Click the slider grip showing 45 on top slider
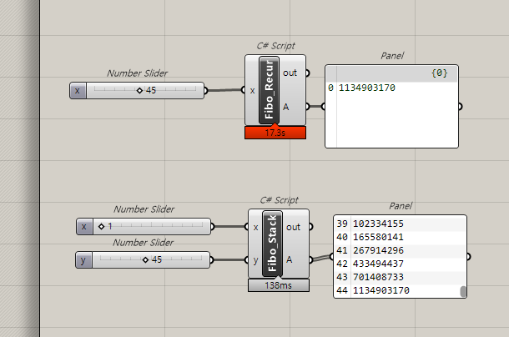 (139, 91)
